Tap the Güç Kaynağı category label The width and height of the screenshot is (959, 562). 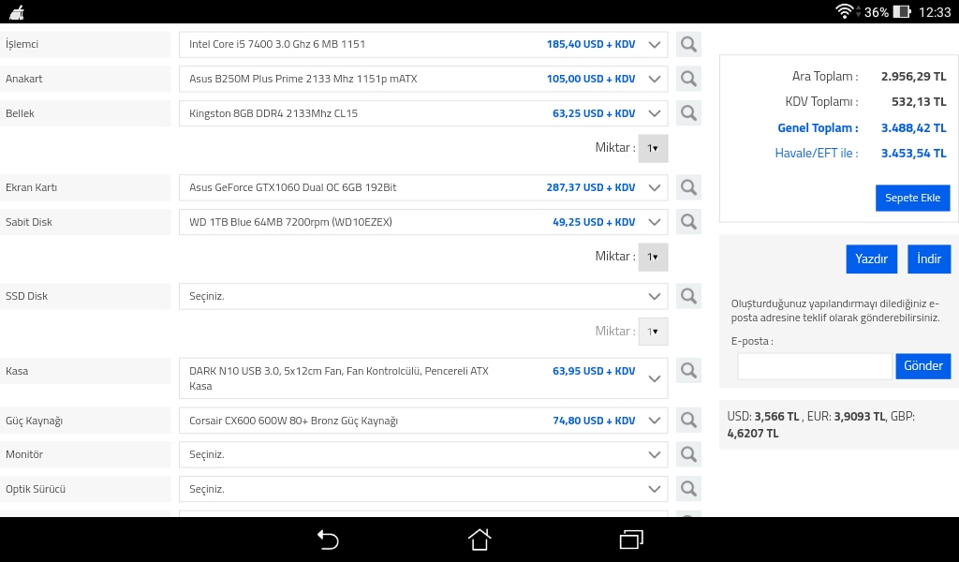[35, 421]
